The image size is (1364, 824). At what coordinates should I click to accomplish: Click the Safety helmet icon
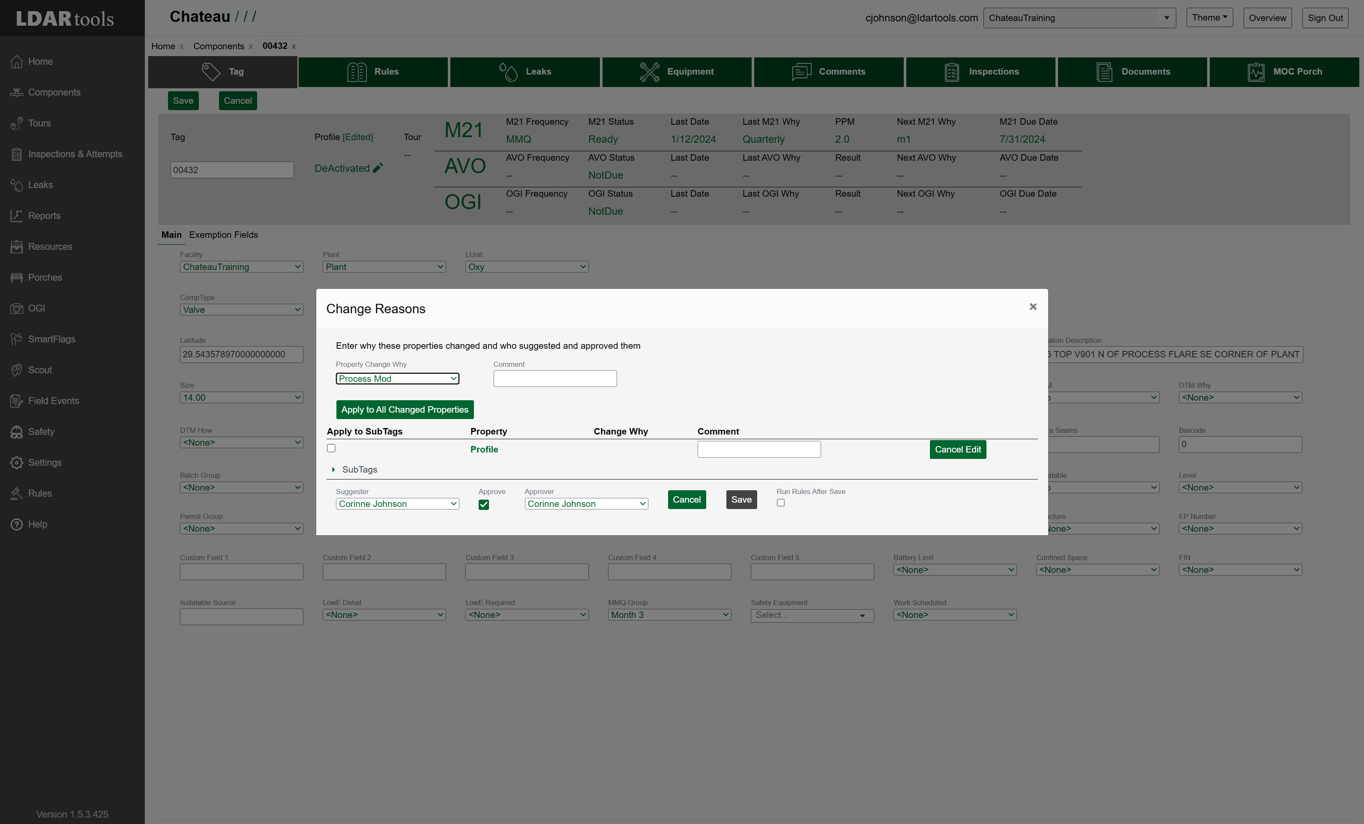17,431
